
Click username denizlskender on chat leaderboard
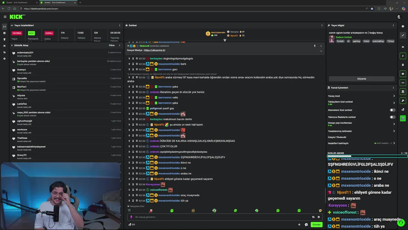tap(218, 32)
